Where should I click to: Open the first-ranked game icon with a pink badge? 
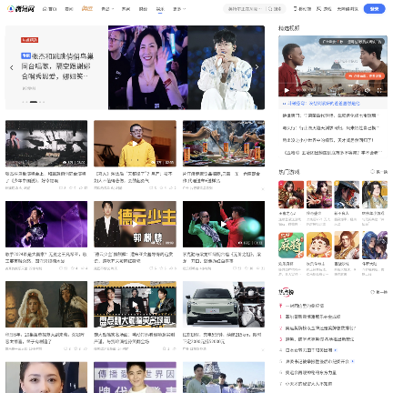291,195
